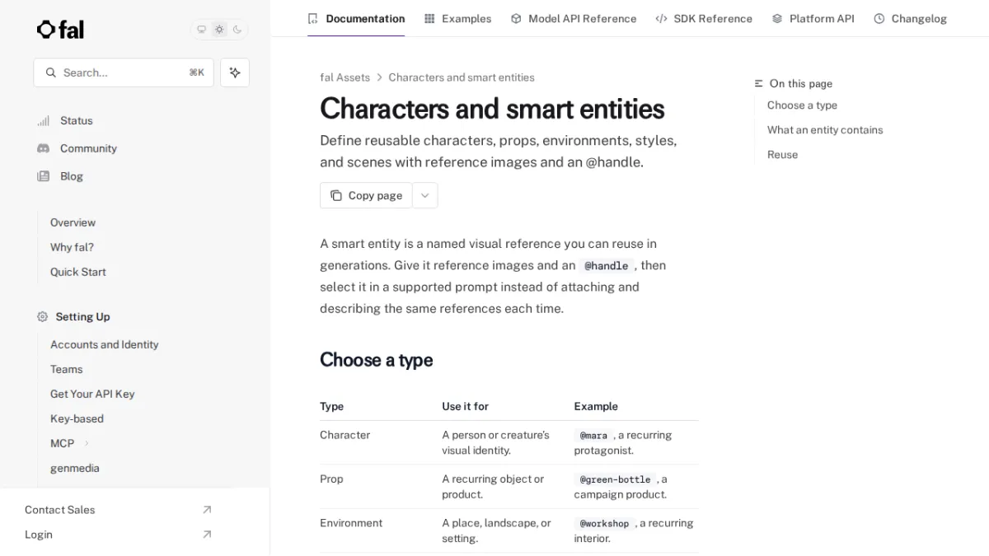Open Get Your API Key page

coord(92,394)
